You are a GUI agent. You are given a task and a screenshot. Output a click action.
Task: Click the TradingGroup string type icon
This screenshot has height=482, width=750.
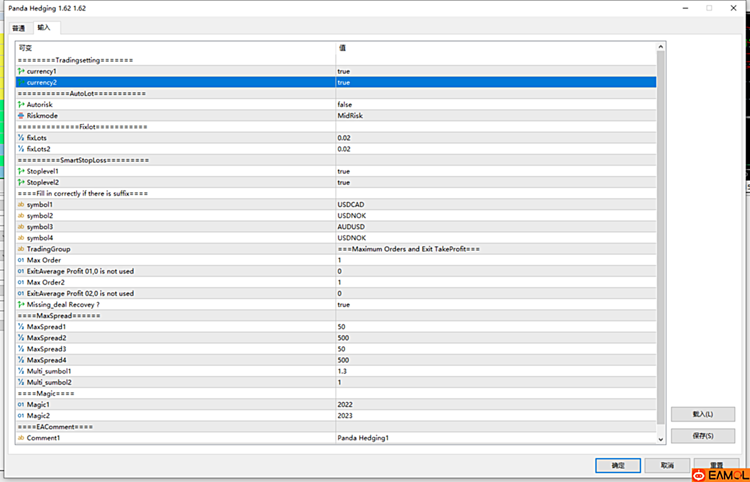(21, 249)
